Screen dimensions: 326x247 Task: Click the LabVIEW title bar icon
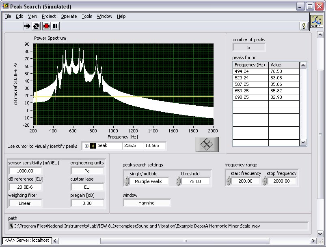[5, 6]
